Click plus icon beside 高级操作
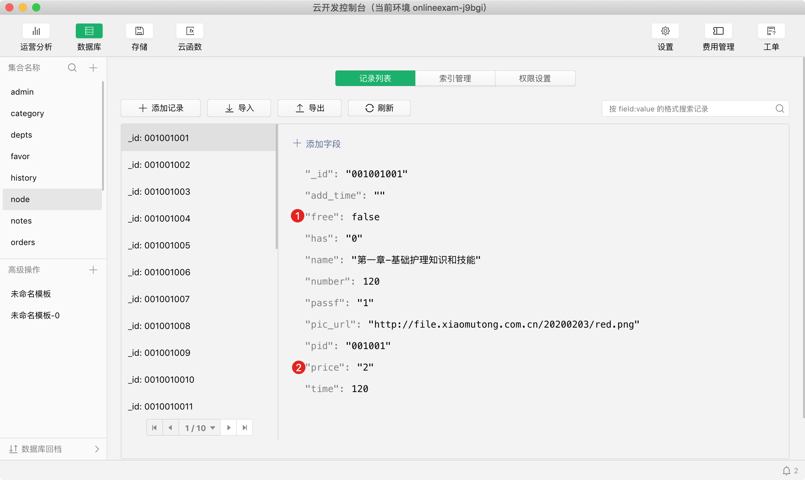The image size is (805, 480). (x=93, y=270)
